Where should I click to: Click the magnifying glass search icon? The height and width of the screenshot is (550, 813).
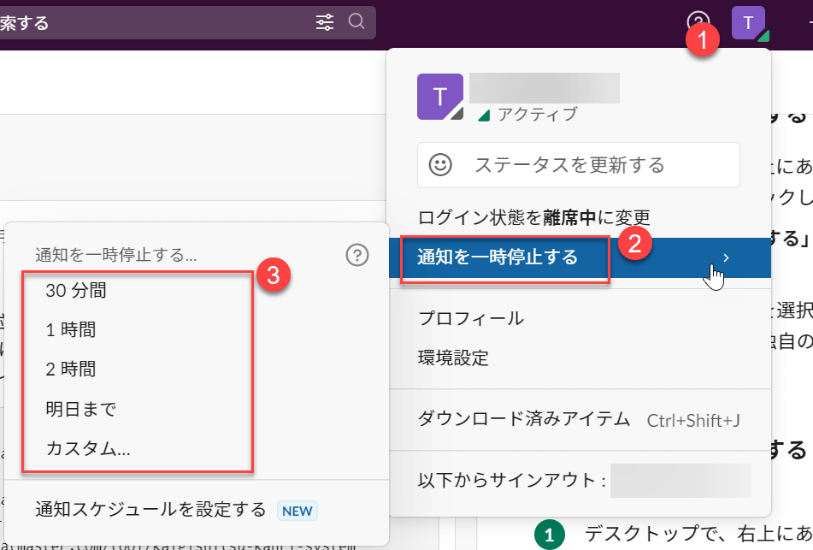pyautogui.click(x=356, y=22)
